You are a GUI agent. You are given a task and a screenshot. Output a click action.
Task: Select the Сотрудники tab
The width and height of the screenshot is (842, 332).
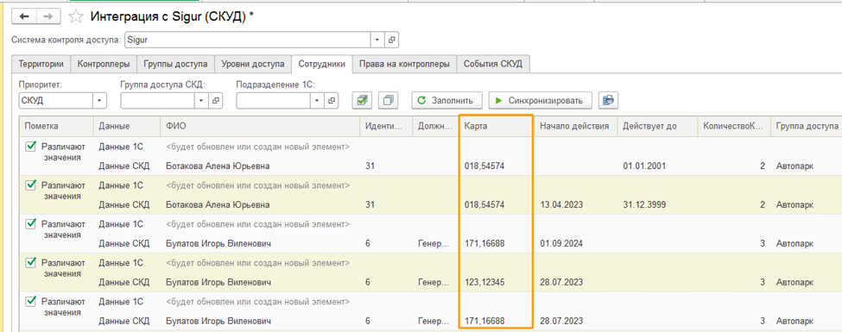click(x=321, y=64)
